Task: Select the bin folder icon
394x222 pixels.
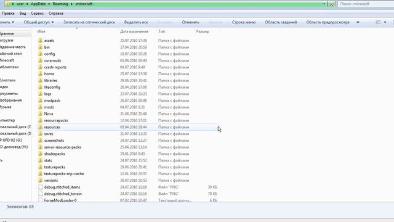Action: click(40, 47)
